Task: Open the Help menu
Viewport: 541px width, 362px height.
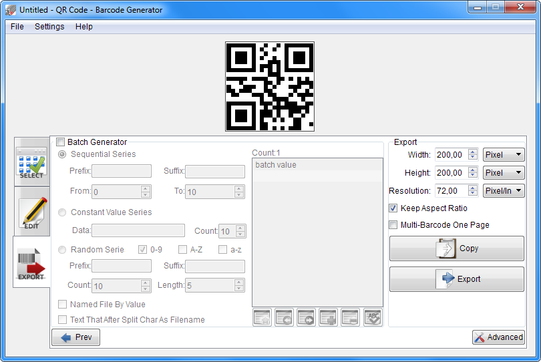Action: pos(84,27)
